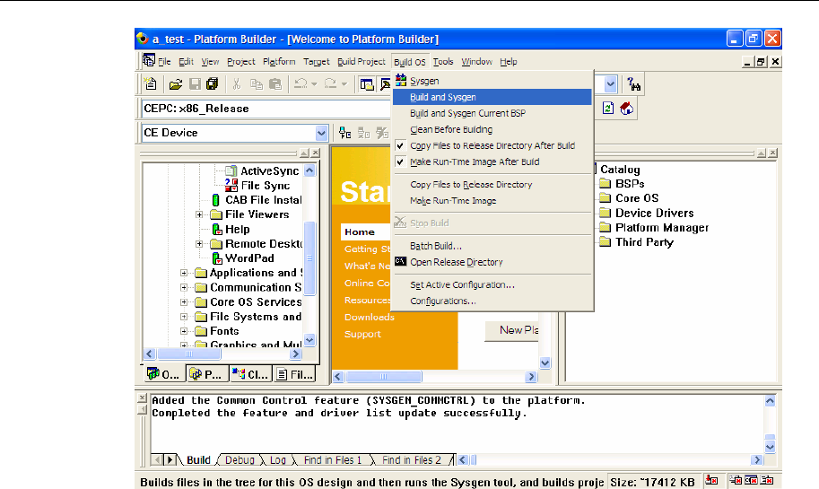
Task: Switch to the Debug output tab
Action: pyautogui.click(x=240, y=459)
